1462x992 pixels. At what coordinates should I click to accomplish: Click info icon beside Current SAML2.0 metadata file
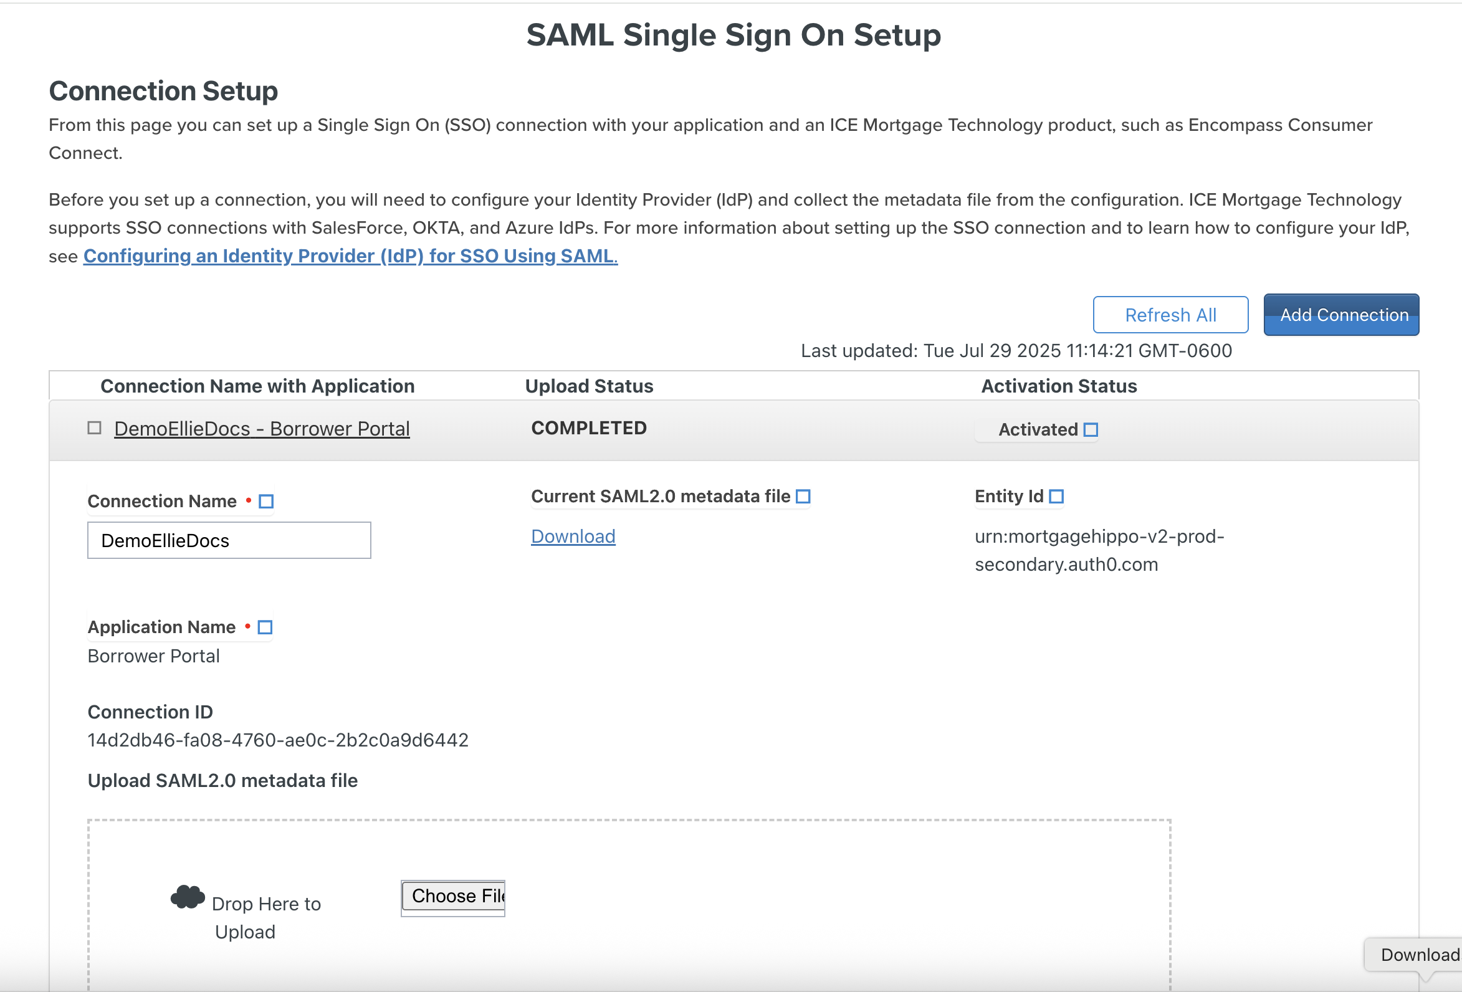pyautogui.click(x=803, y=497)
